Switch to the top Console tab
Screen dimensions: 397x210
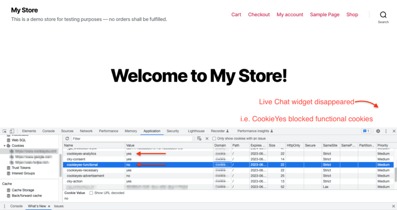pyautogui.click(x=48, y=131)
